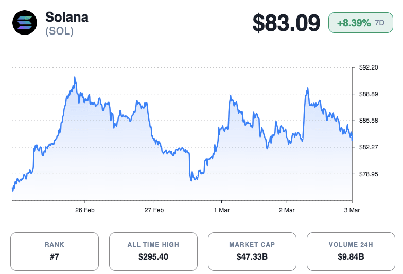
Task: Select the 7D timeframe label
Action: point(380,23)
